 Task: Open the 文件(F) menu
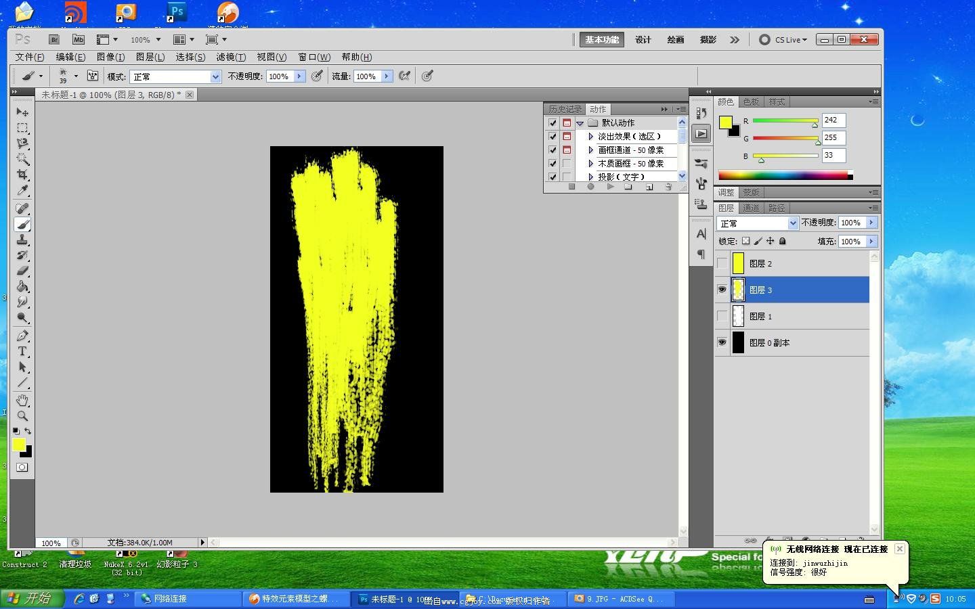tap(30, 57)
